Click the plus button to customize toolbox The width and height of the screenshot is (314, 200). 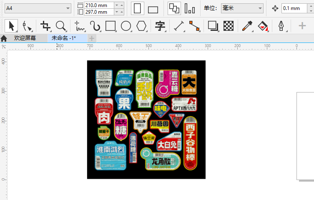click(302, 26)
